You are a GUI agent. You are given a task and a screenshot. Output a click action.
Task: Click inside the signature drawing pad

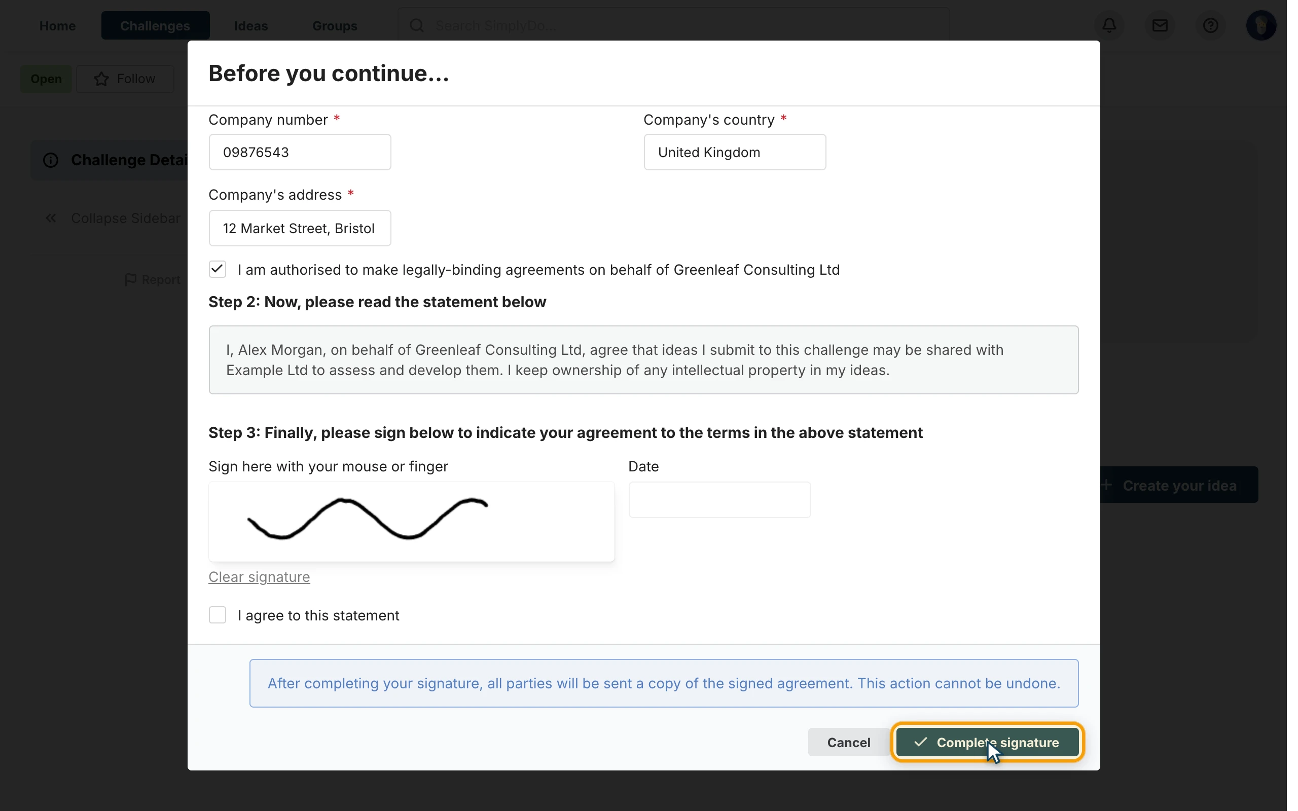pos(411,522)
